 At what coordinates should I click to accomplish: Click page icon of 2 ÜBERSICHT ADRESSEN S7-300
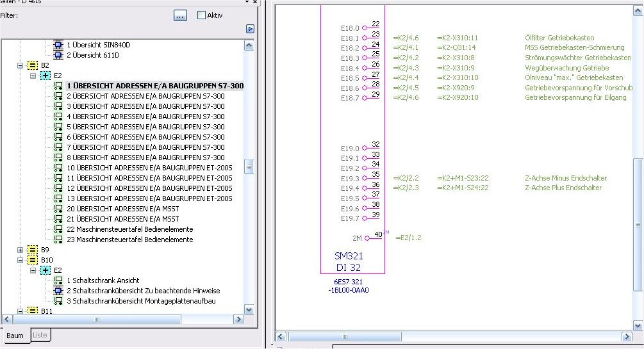58,96
